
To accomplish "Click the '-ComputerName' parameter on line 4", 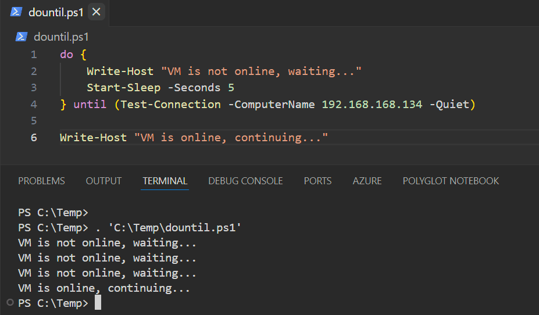I will tap(272, 104).
